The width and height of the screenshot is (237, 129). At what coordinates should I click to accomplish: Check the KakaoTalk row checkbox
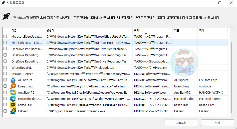(x=5, y=105)
